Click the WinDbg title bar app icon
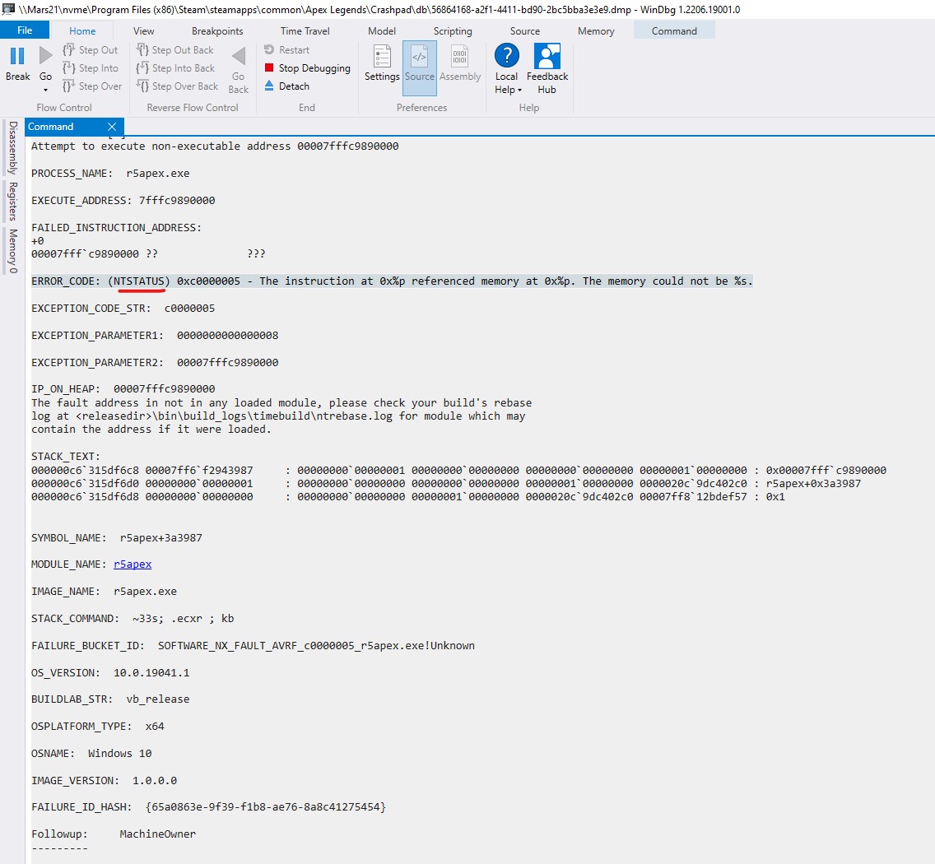Screen dimensions: 935x864 [x=8, y=9]
